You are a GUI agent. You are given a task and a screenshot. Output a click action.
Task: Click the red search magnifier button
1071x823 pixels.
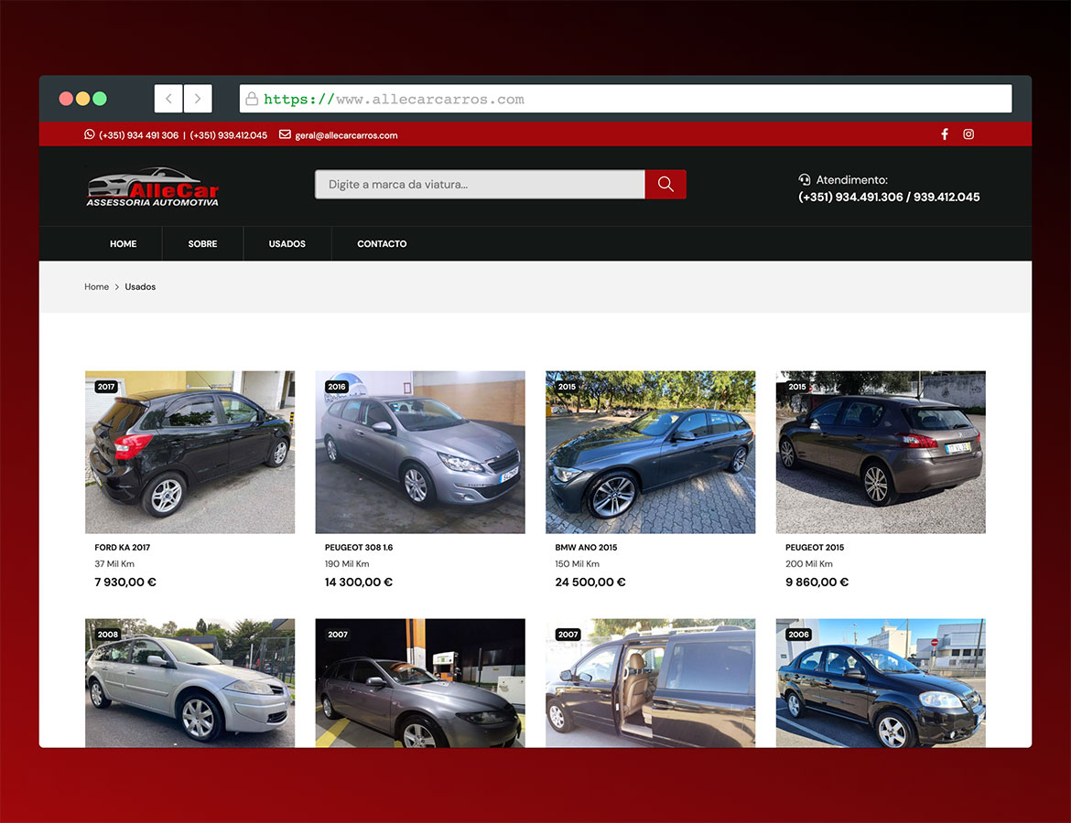[x=665, y=184]
